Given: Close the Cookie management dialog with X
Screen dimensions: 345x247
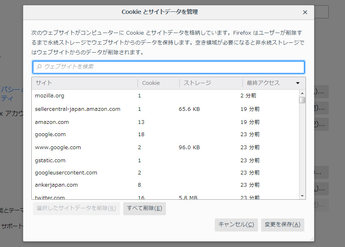Looking at the screenshot, I should pos(305,12).
